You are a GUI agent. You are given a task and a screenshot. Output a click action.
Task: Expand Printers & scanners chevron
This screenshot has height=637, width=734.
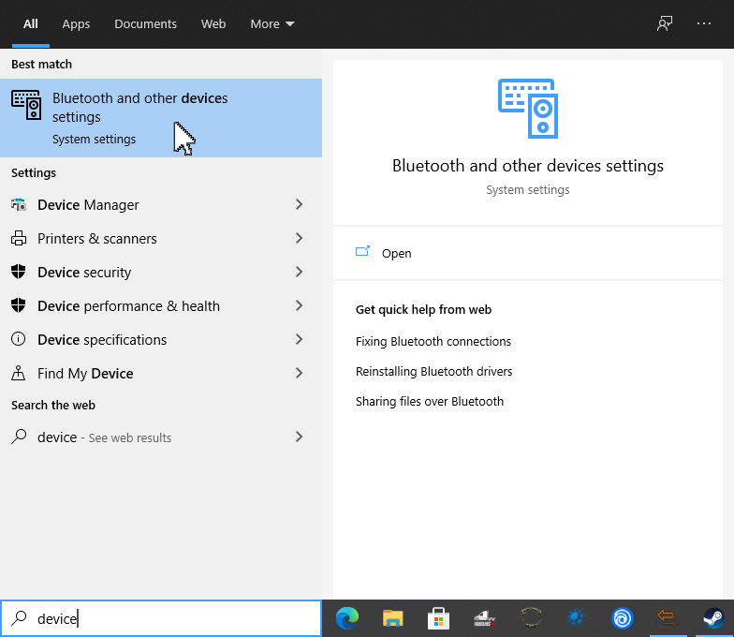tap(299, 238)
